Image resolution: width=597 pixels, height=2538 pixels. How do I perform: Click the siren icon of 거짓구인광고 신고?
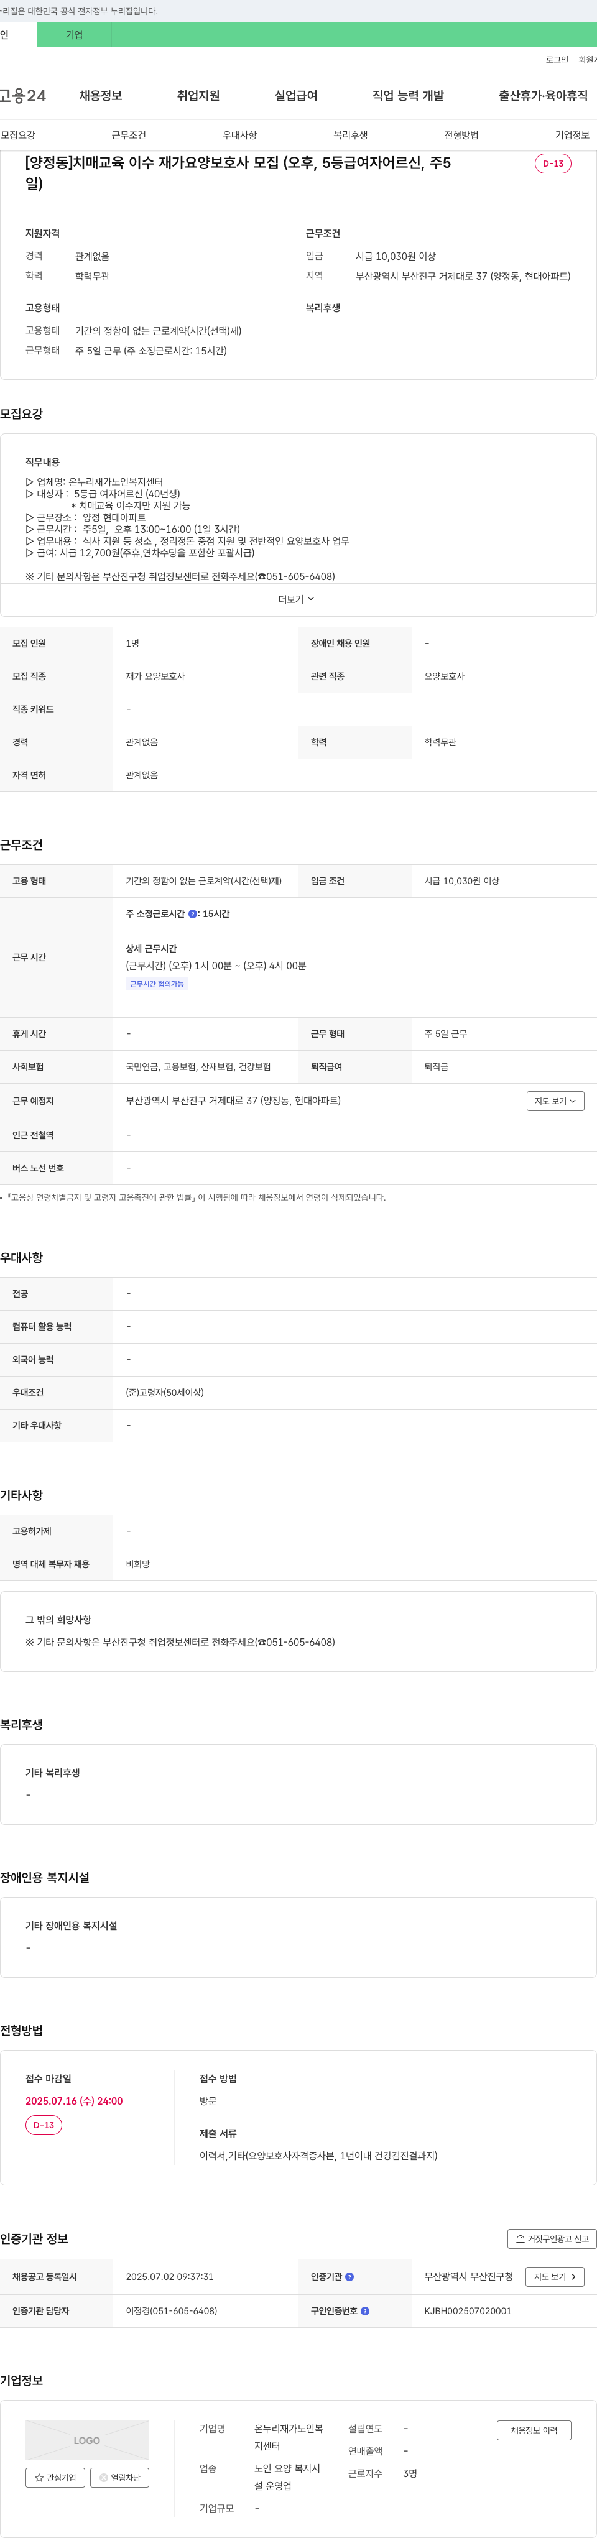coord(520,2238)
